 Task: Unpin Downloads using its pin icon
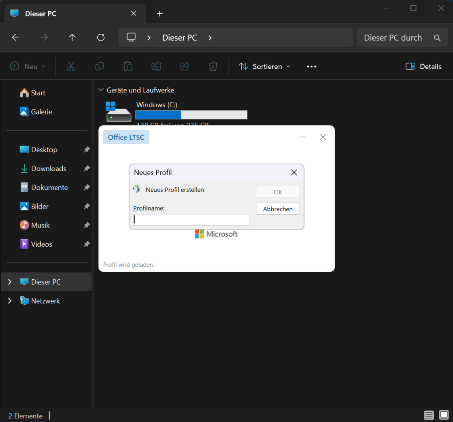tap(87, 168)
